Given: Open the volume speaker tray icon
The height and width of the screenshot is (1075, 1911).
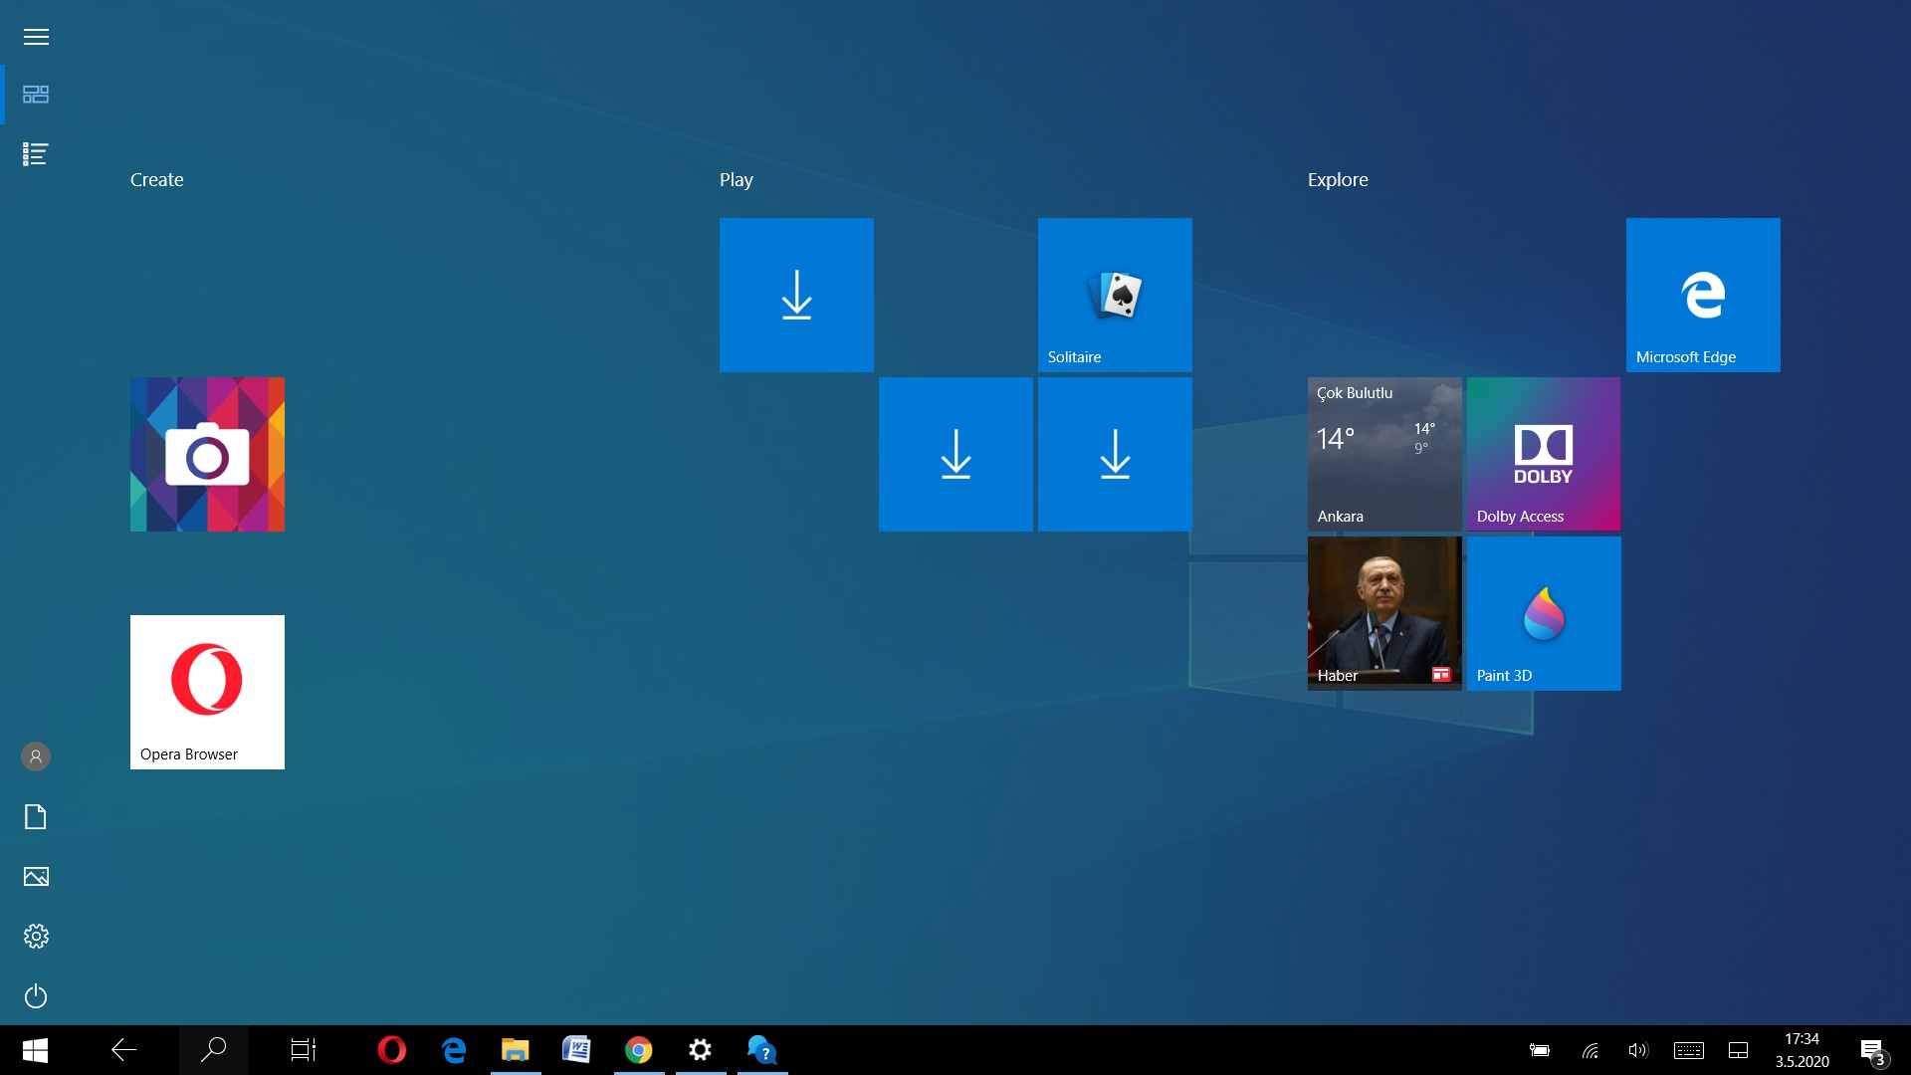Looking at the screenshot, I should pyautogui.click(x=1637, y=1050).
